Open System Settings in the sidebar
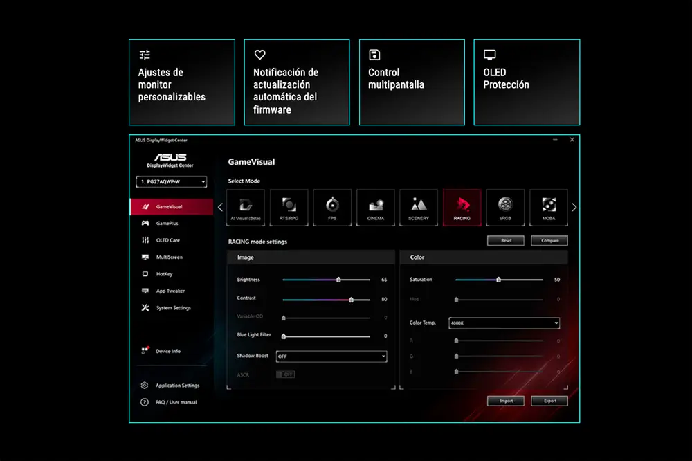 (172, 308)
